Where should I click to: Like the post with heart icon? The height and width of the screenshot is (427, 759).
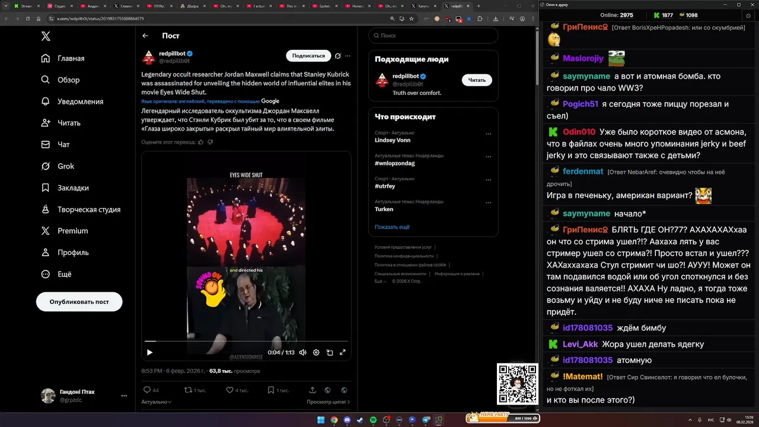coord(237,390)
